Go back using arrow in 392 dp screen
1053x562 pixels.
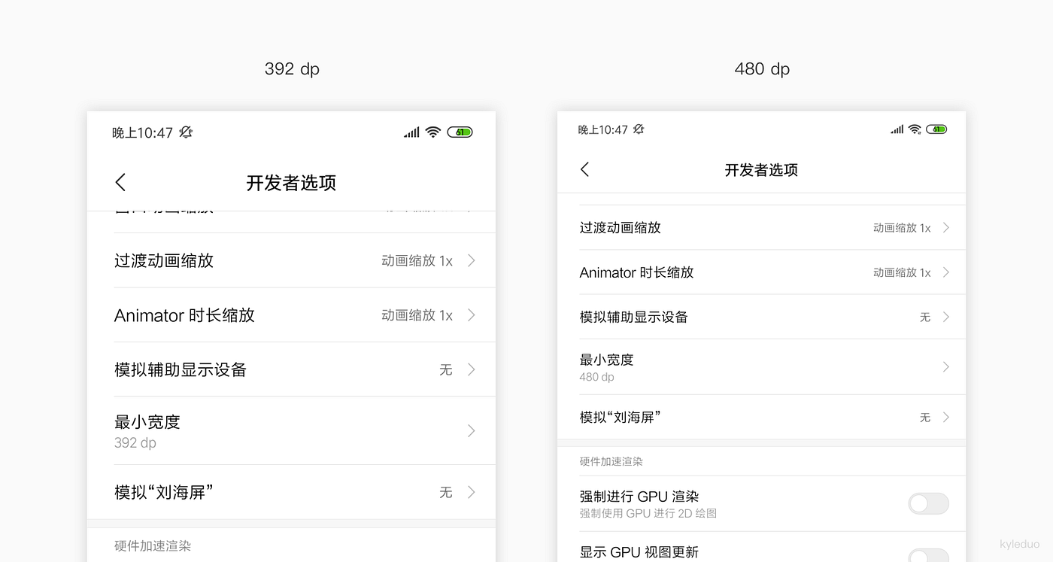(120, 182)
